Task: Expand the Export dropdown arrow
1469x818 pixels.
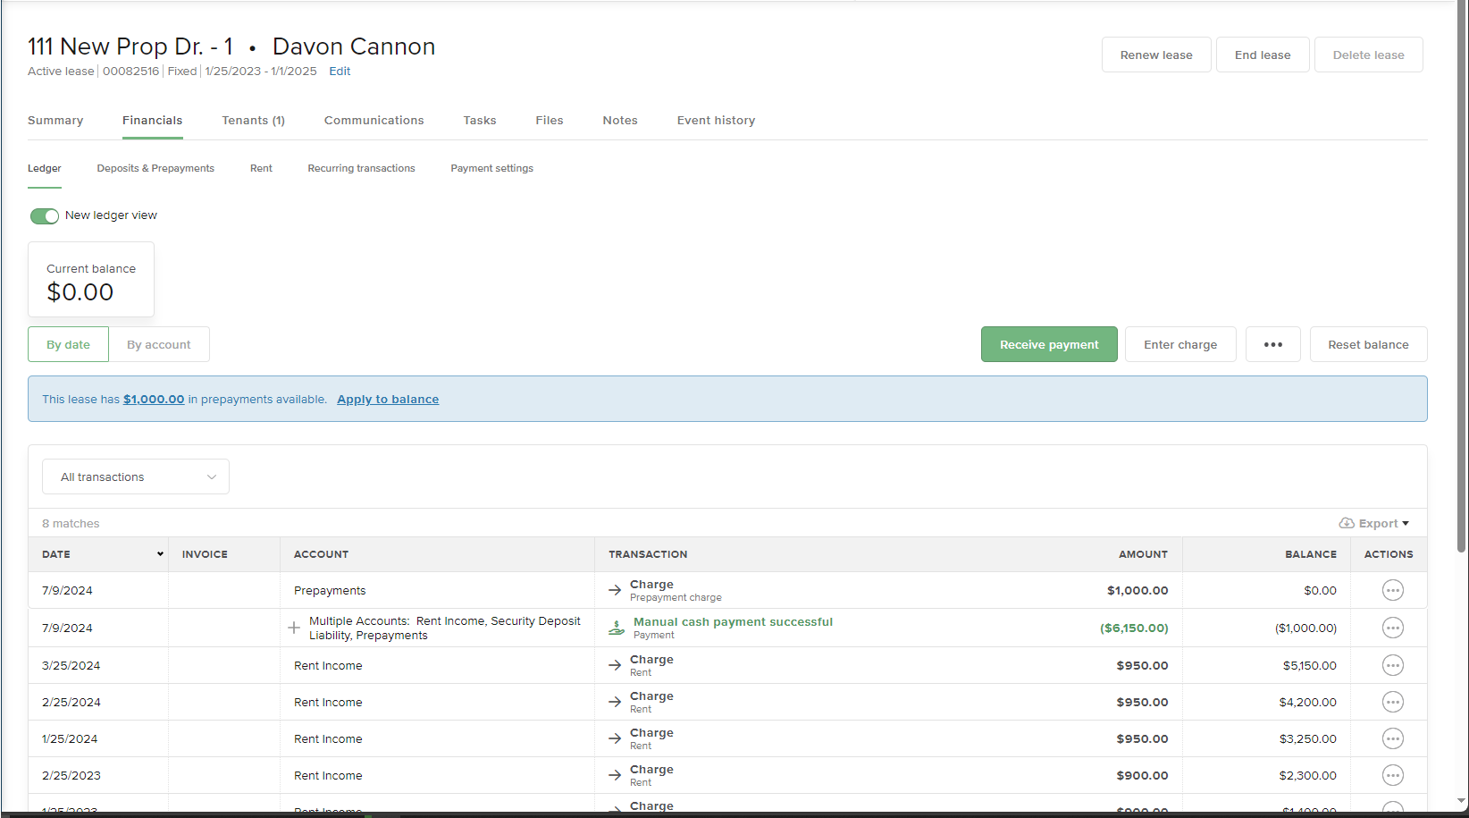Action: [1406, 524]
